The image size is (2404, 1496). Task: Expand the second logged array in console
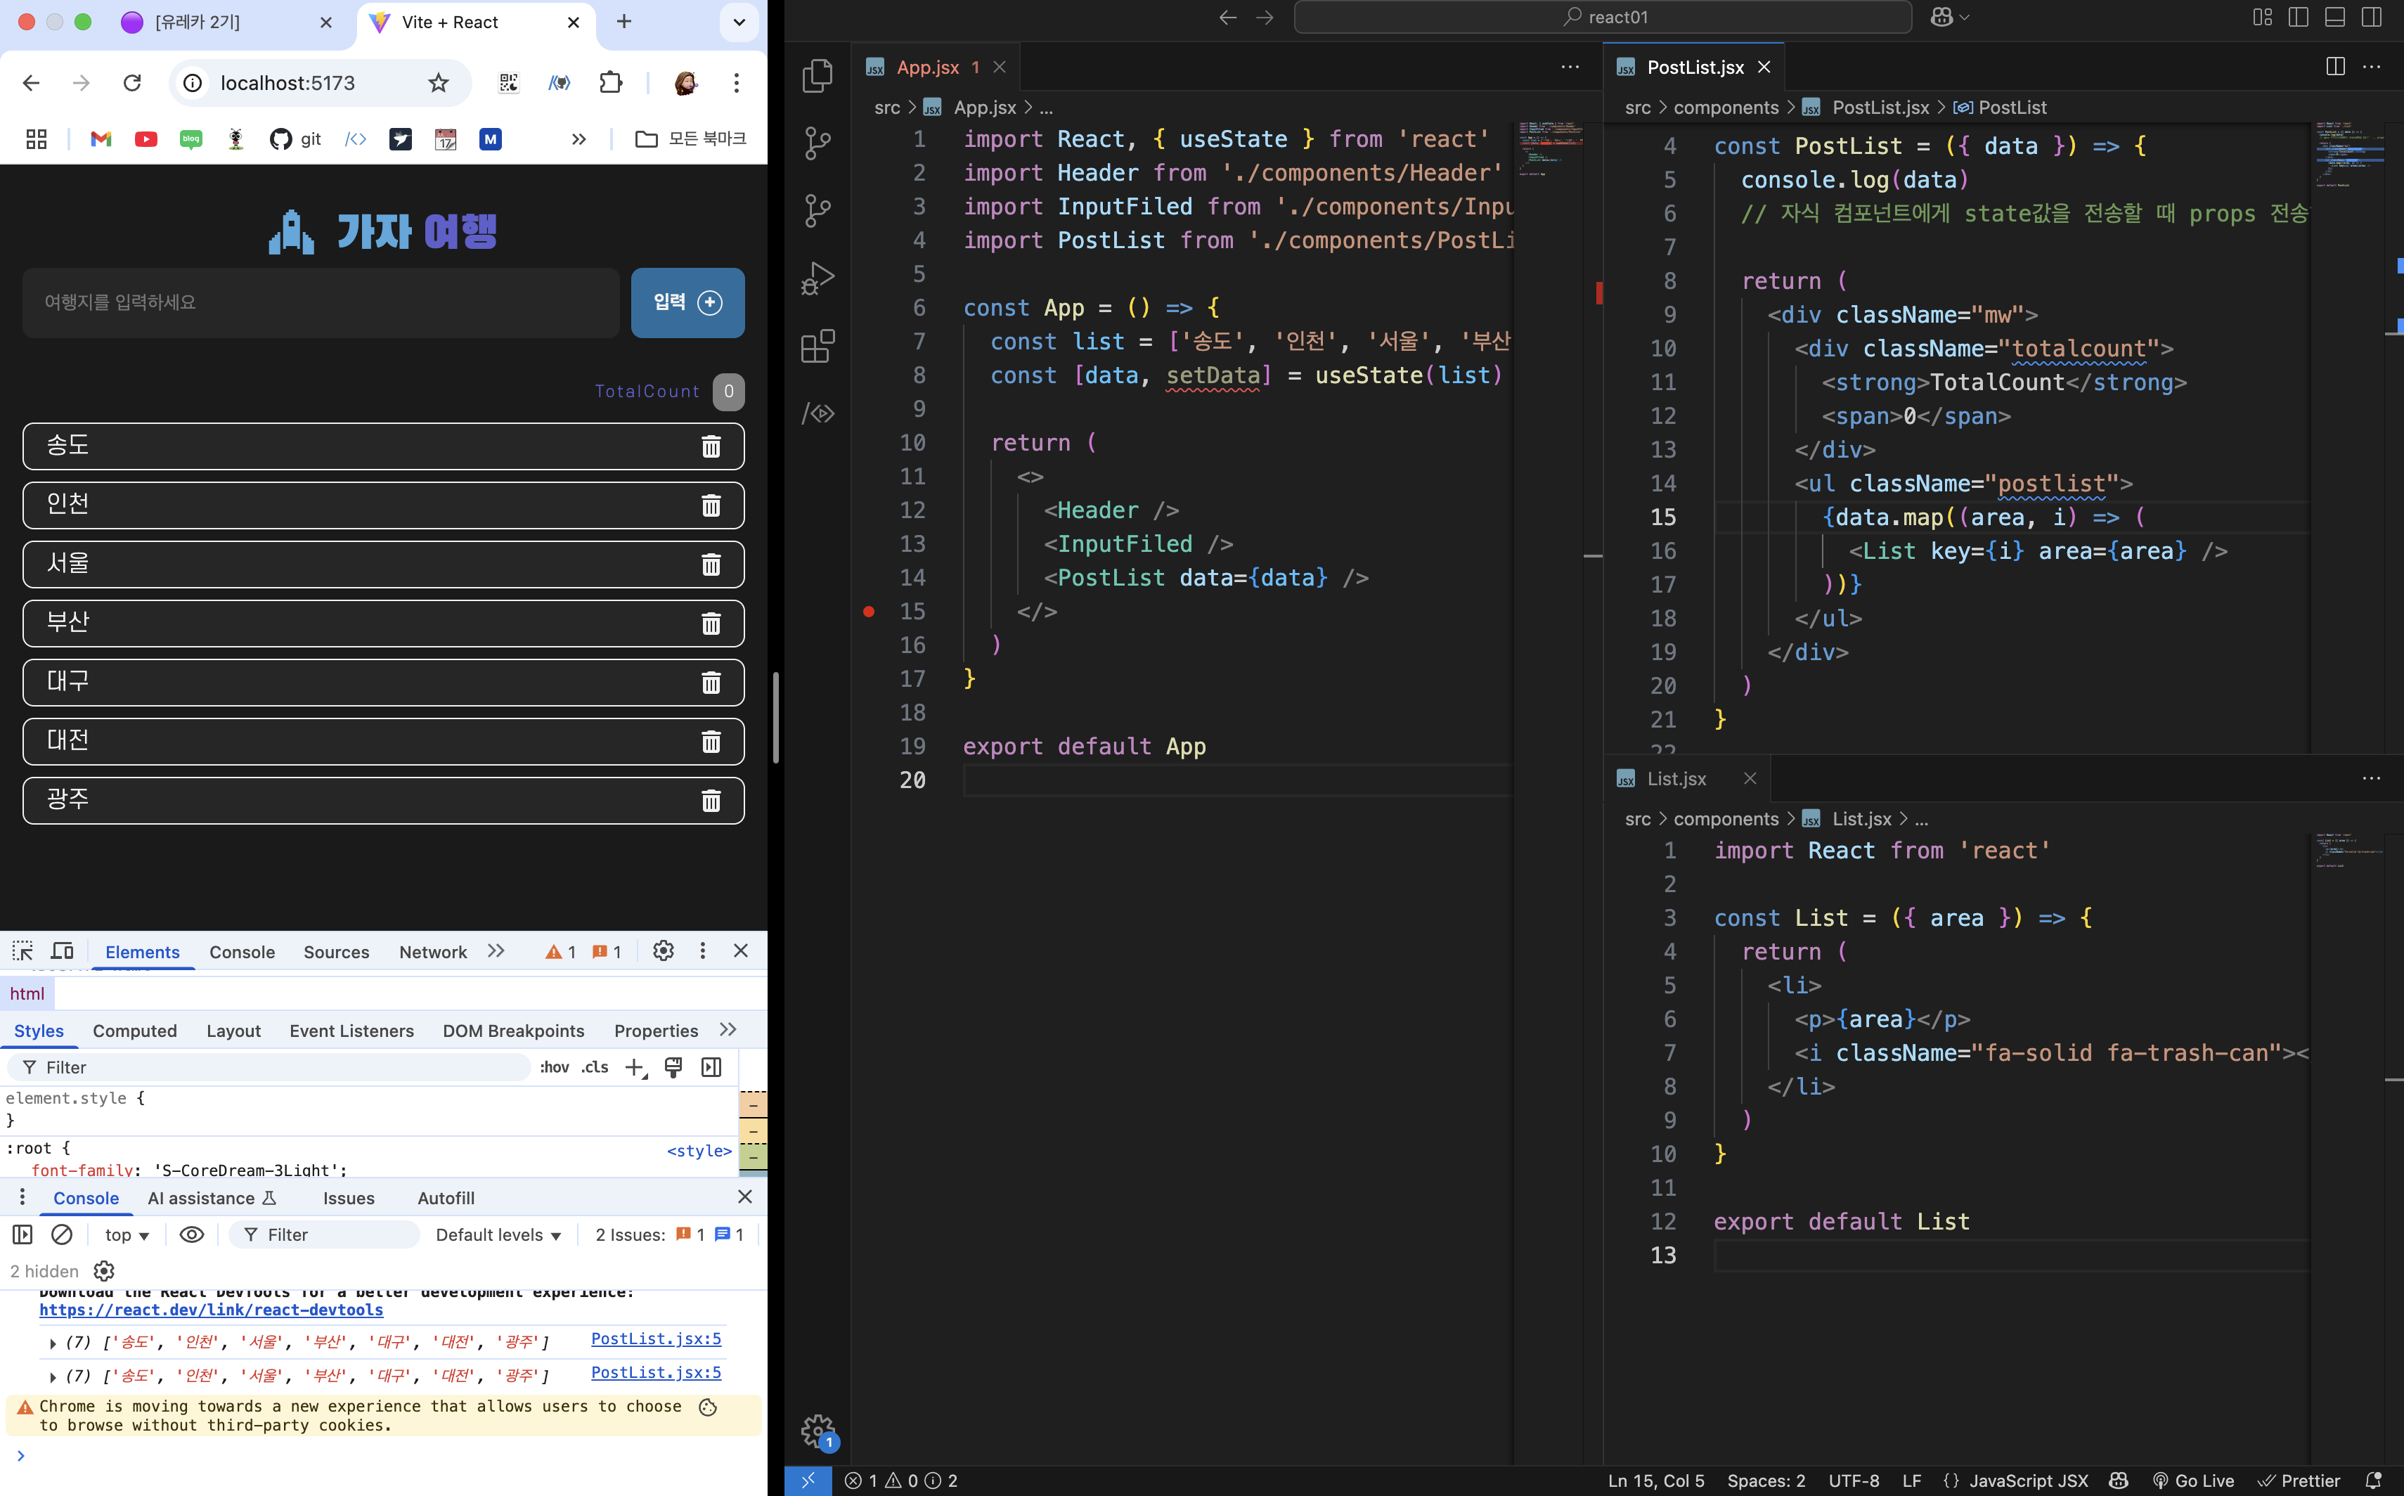click(x=53, y=1376)
